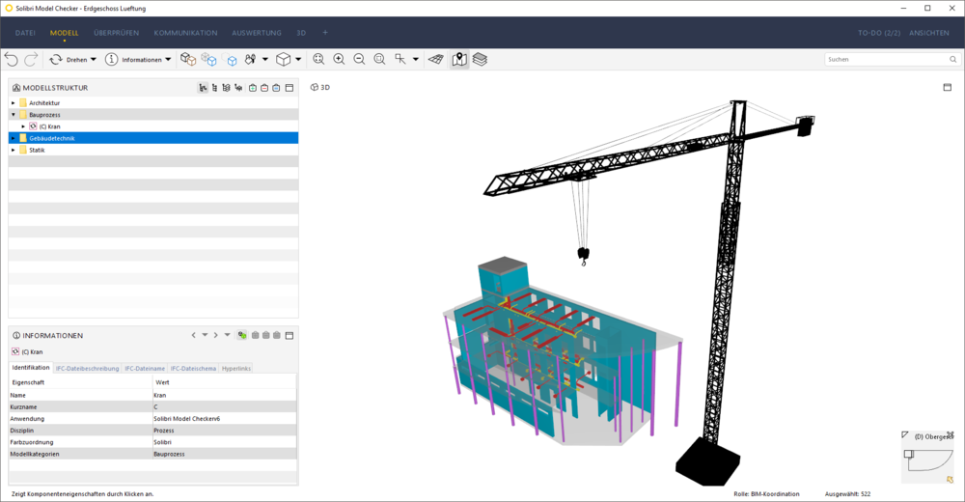
Task: Collapse the Bauprozess folder
Action: pyautogui.click(x=14, y=115)
